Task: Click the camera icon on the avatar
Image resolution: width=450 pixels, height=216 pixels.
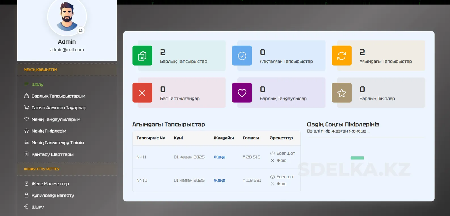Action: [x=81, y=30]
